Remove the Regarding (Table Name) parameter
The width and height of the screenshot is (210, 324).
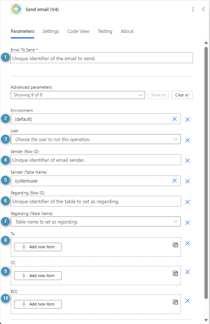(x=188, y=222)
